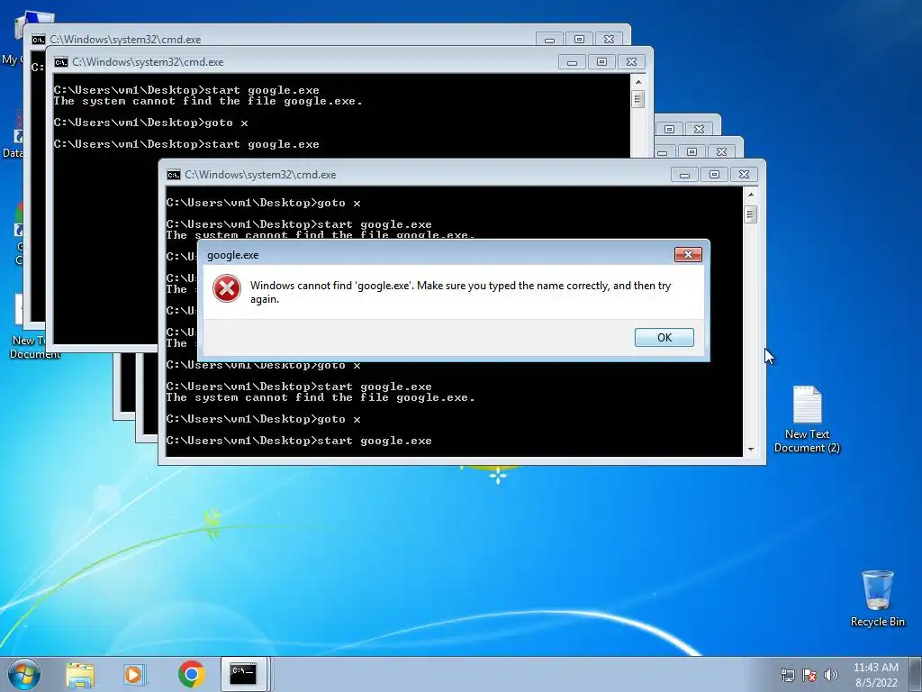The width and height of the screenshot is (922, 692).
Task: Close the rearmost cmd.exe window
Action: 610,40
